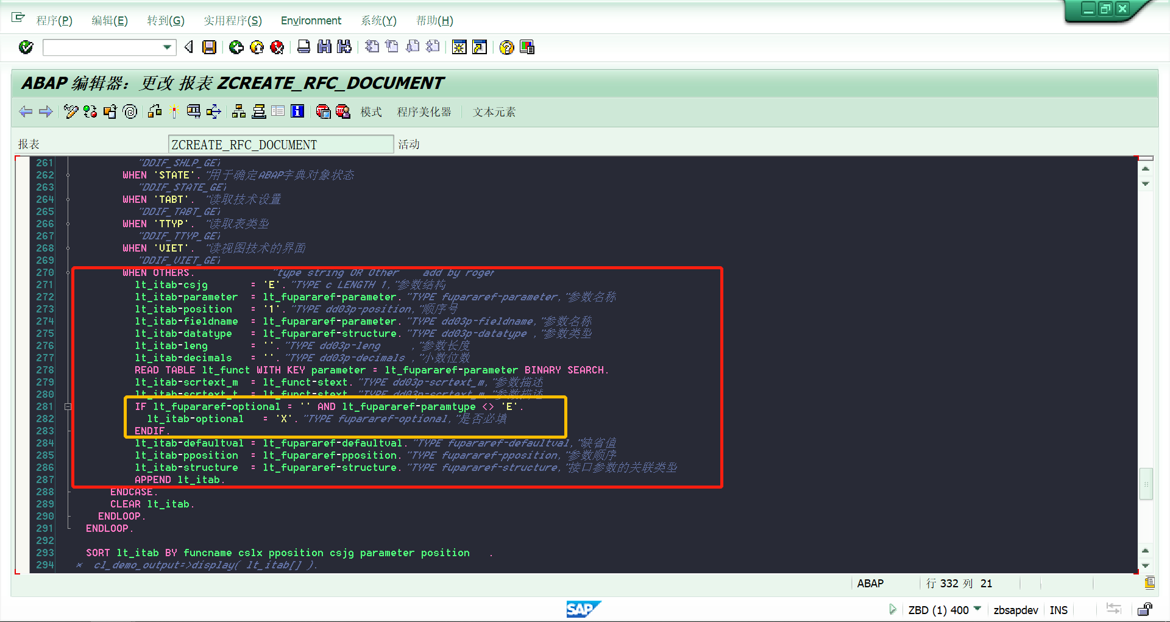Open Customize Local Layout icon
Viewport: 1170px width, 622px height.
tap(527, 47)
